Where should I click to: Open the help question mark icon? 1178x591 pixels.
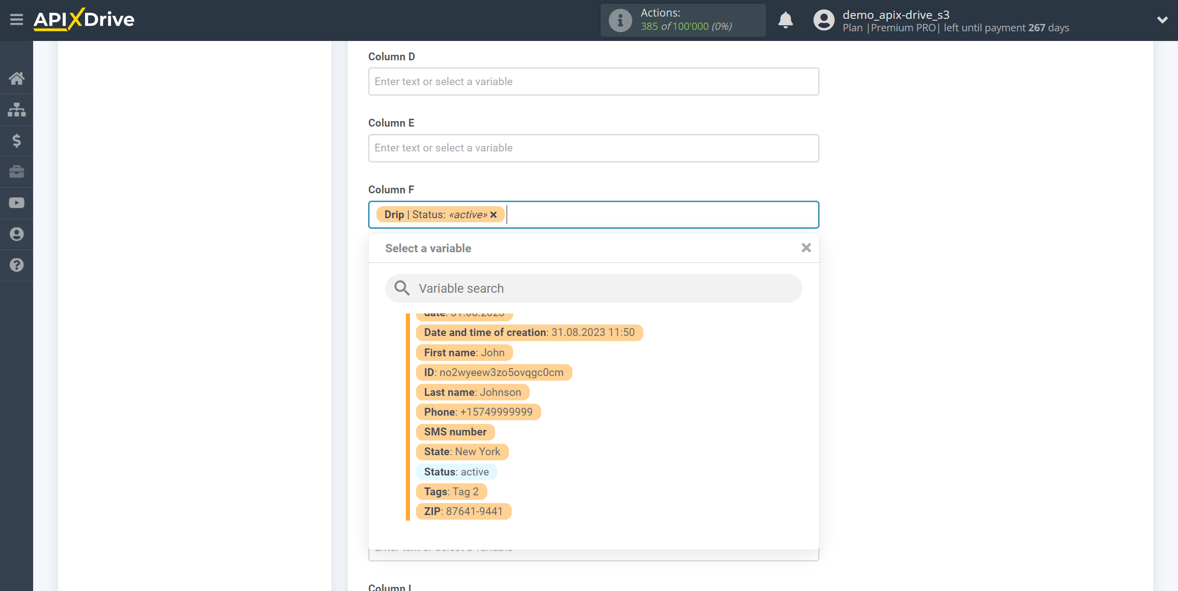(17, 265)
